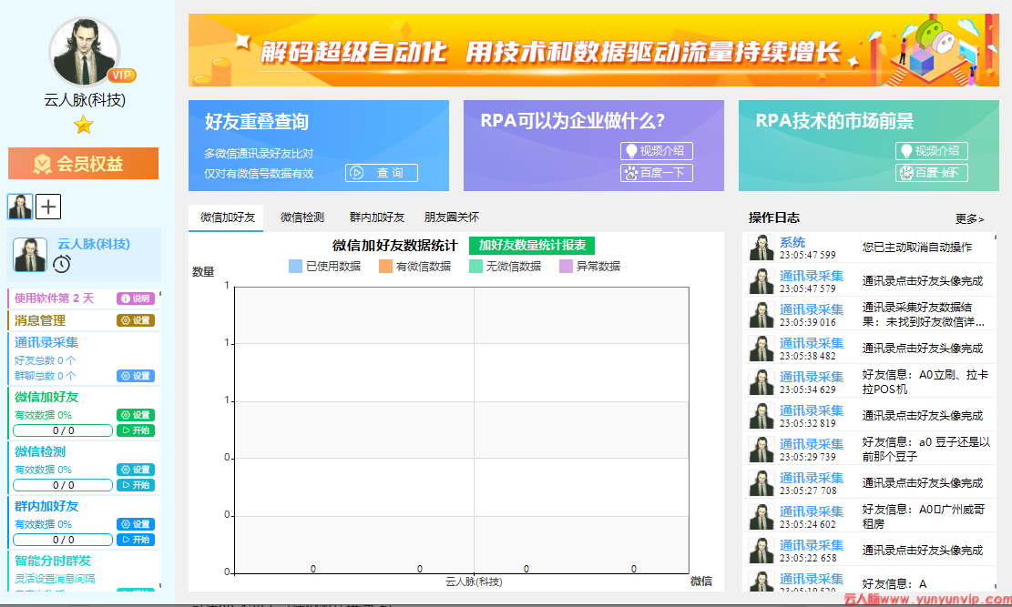Click the A0立刷、拉卡拉POS机 log message
1012x607 pixels.
(925, 382)
